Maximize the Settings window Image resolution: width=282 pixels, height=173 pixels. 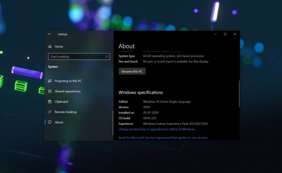[225, 34]
